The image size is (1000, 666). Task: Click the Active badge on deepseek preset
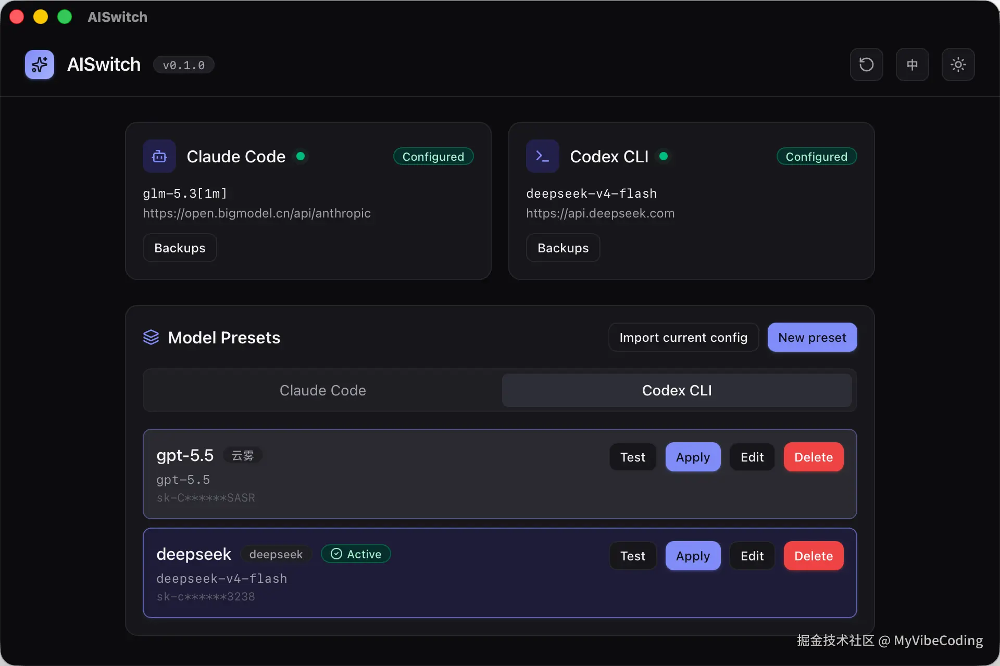click(x=356, y=554)
